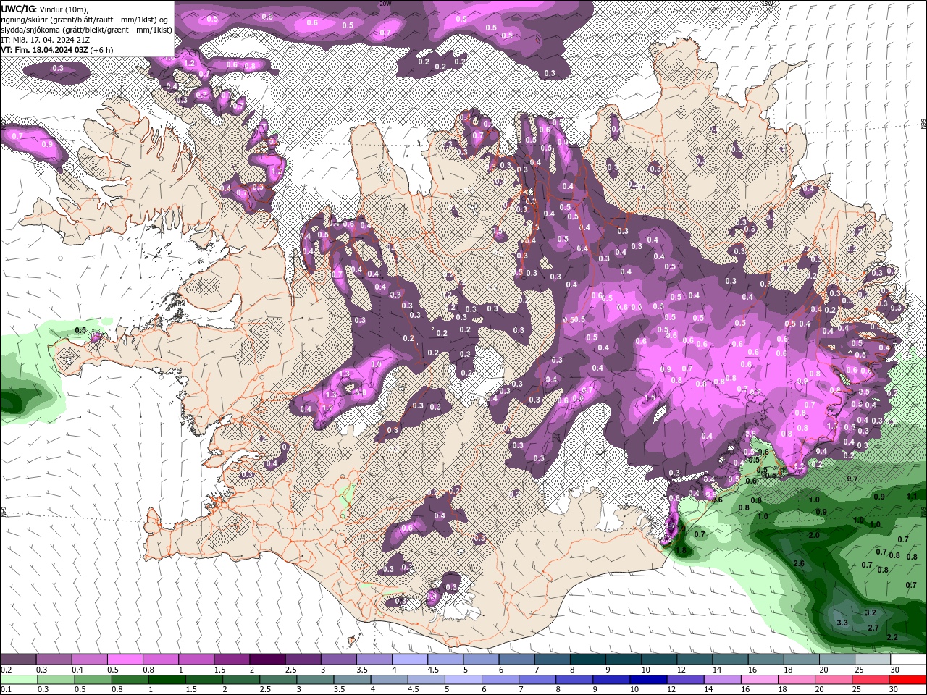Screen dimensions: 927x695
Task: Click the upper legend swatch labeled 25
Action: (873, 659)
